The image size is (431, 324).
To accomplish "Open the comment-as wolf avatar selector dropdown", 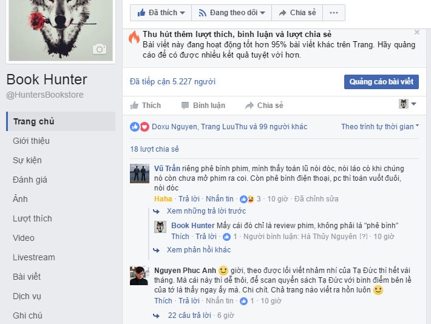I will click(407, 104).
